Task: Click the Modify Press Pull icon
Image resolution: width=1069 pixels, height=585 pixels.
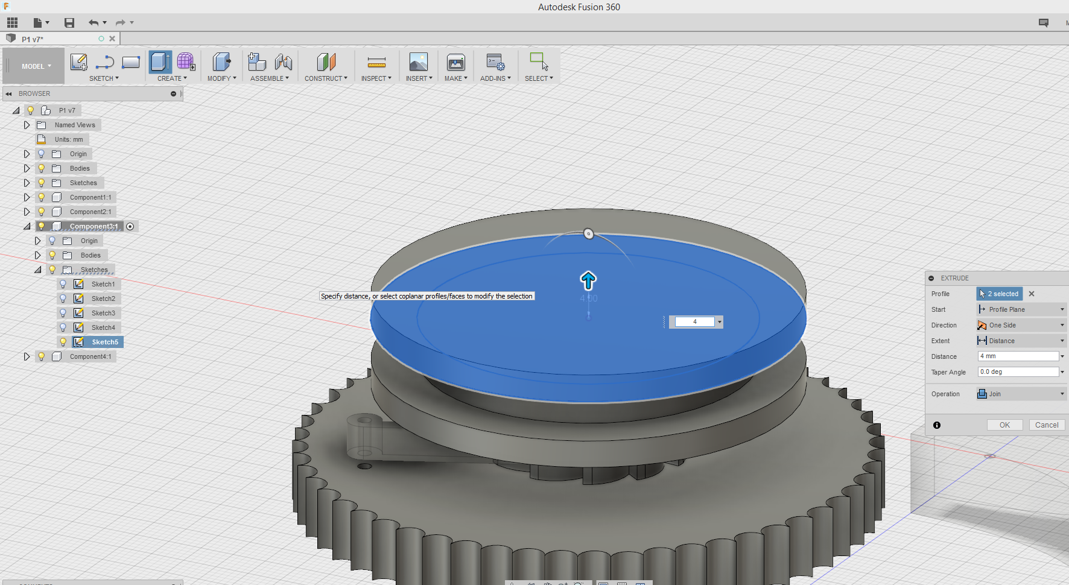Action: tap(221, 62)
